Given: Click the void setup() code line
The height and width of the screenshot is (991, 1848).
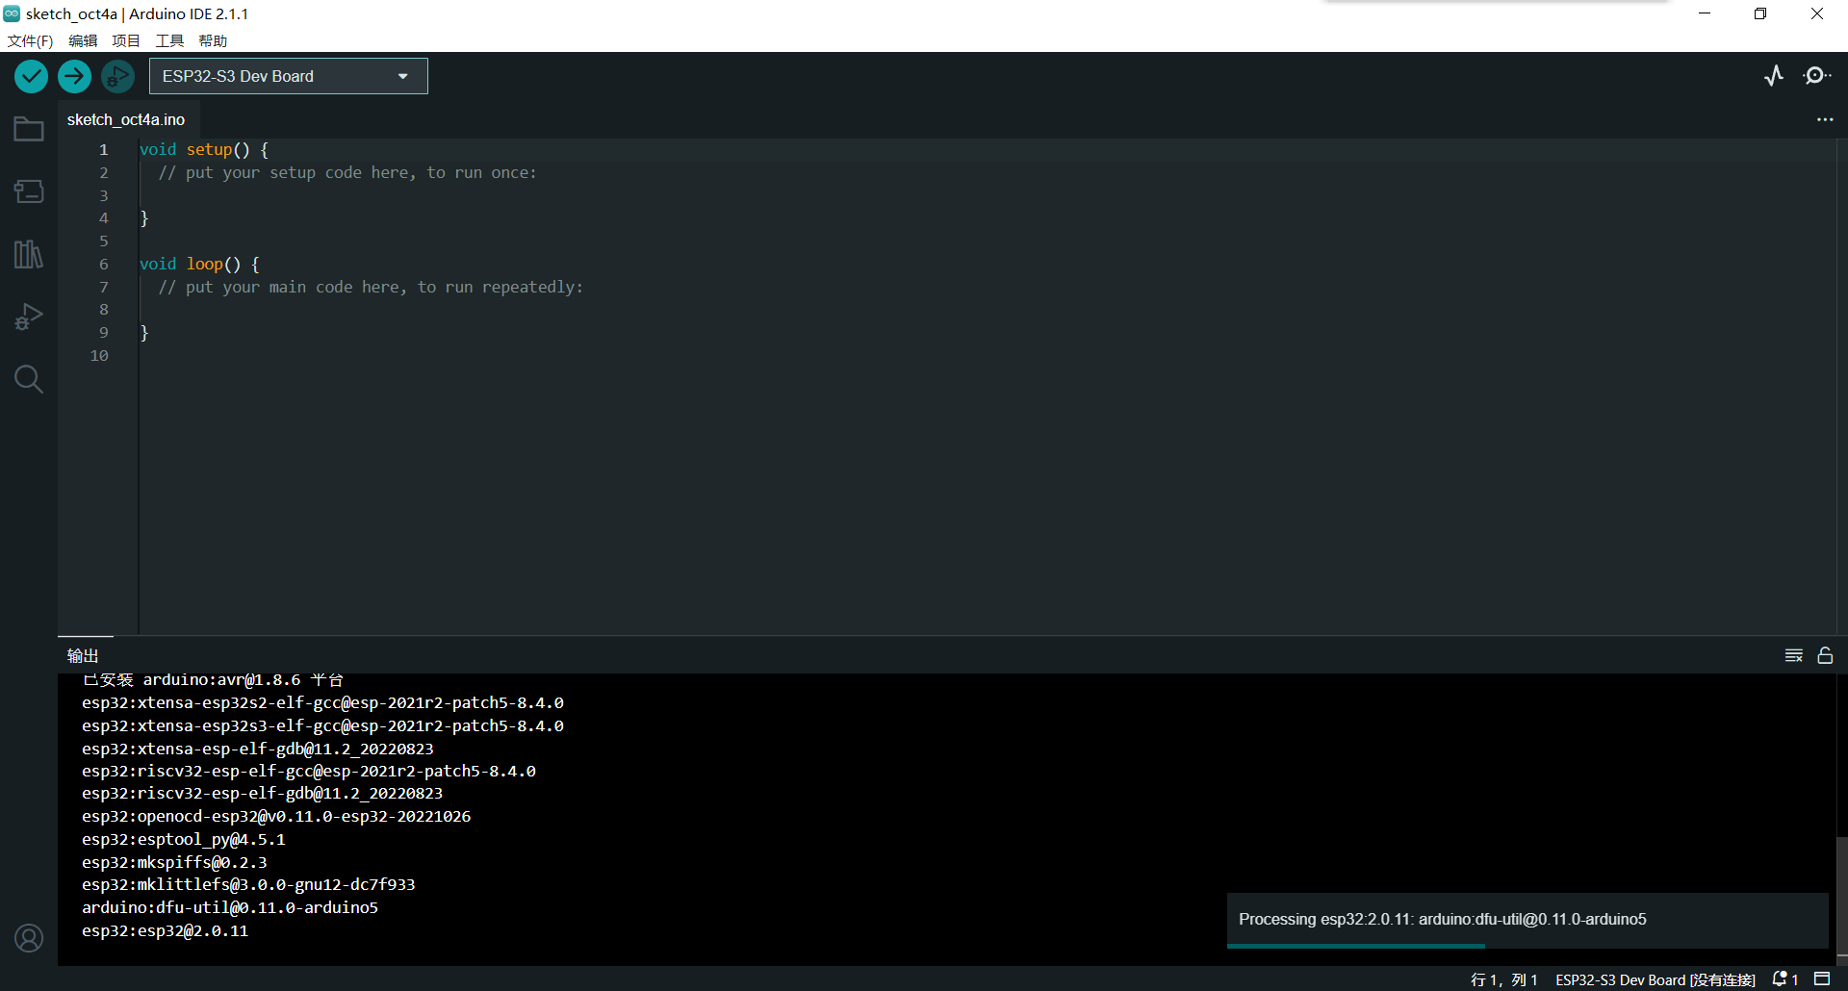Looking at the screenshot, I should (x=204, y=149).
